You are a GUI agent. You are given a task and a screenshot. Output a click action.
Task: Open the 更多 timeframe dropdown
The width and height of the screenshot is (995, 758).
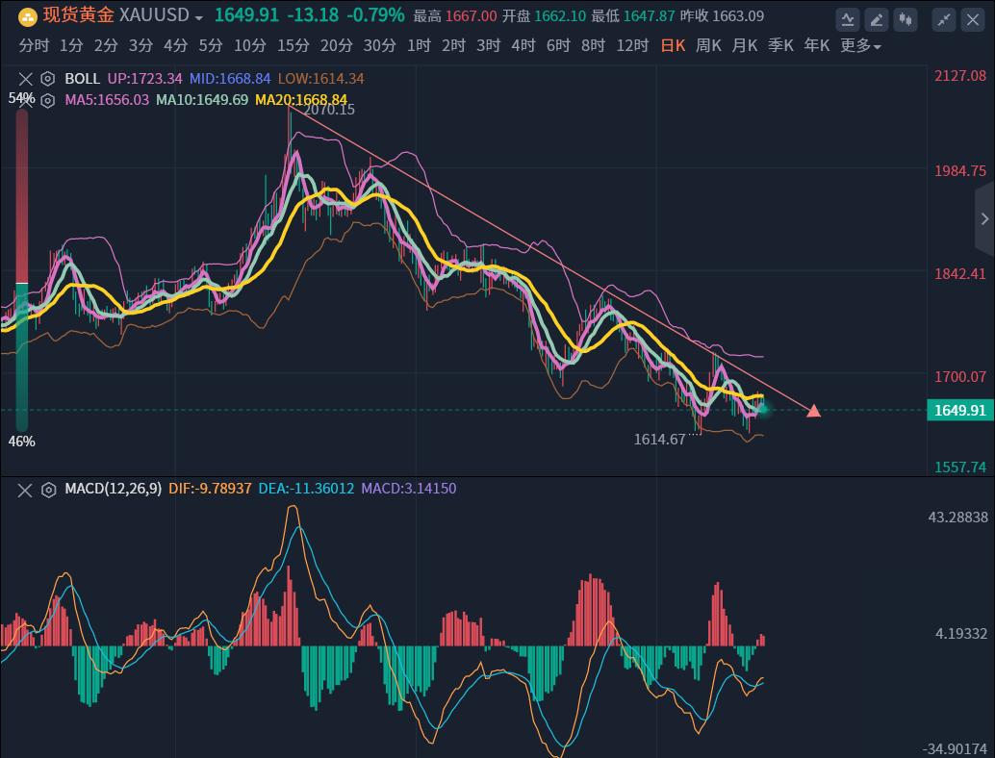[x=860, y=45]
